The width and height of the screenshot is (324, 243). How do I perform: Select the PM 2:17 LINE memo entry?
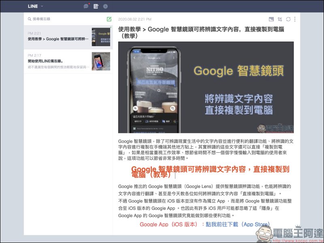point(68,62)
